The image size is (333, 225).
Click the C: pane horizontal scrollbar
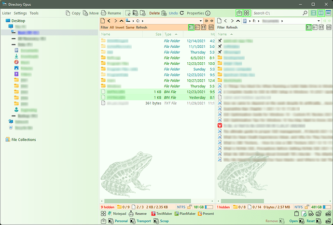(x=148, y=201)
